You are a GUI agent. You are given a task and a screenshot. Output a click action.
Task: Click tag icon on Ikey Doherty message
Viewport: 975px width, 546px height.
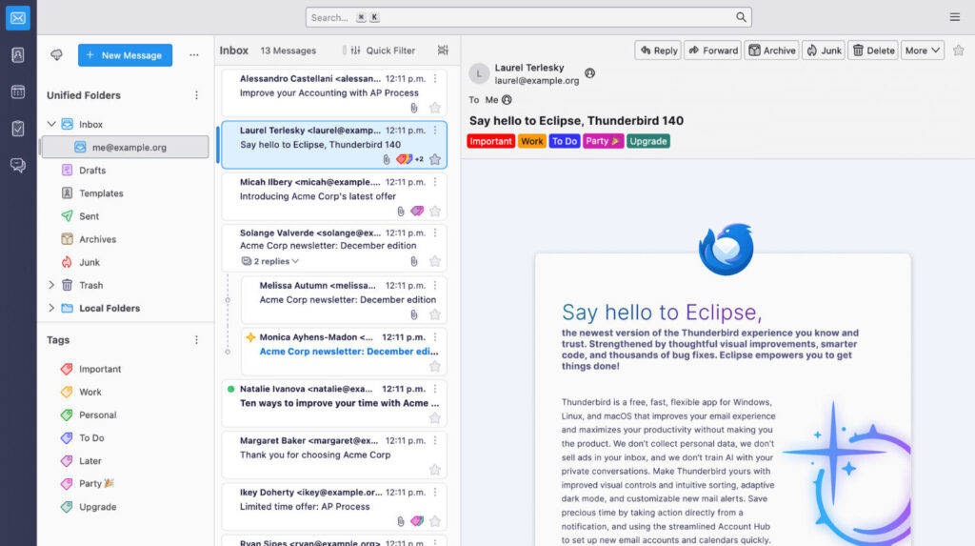(x=417, y=521)
